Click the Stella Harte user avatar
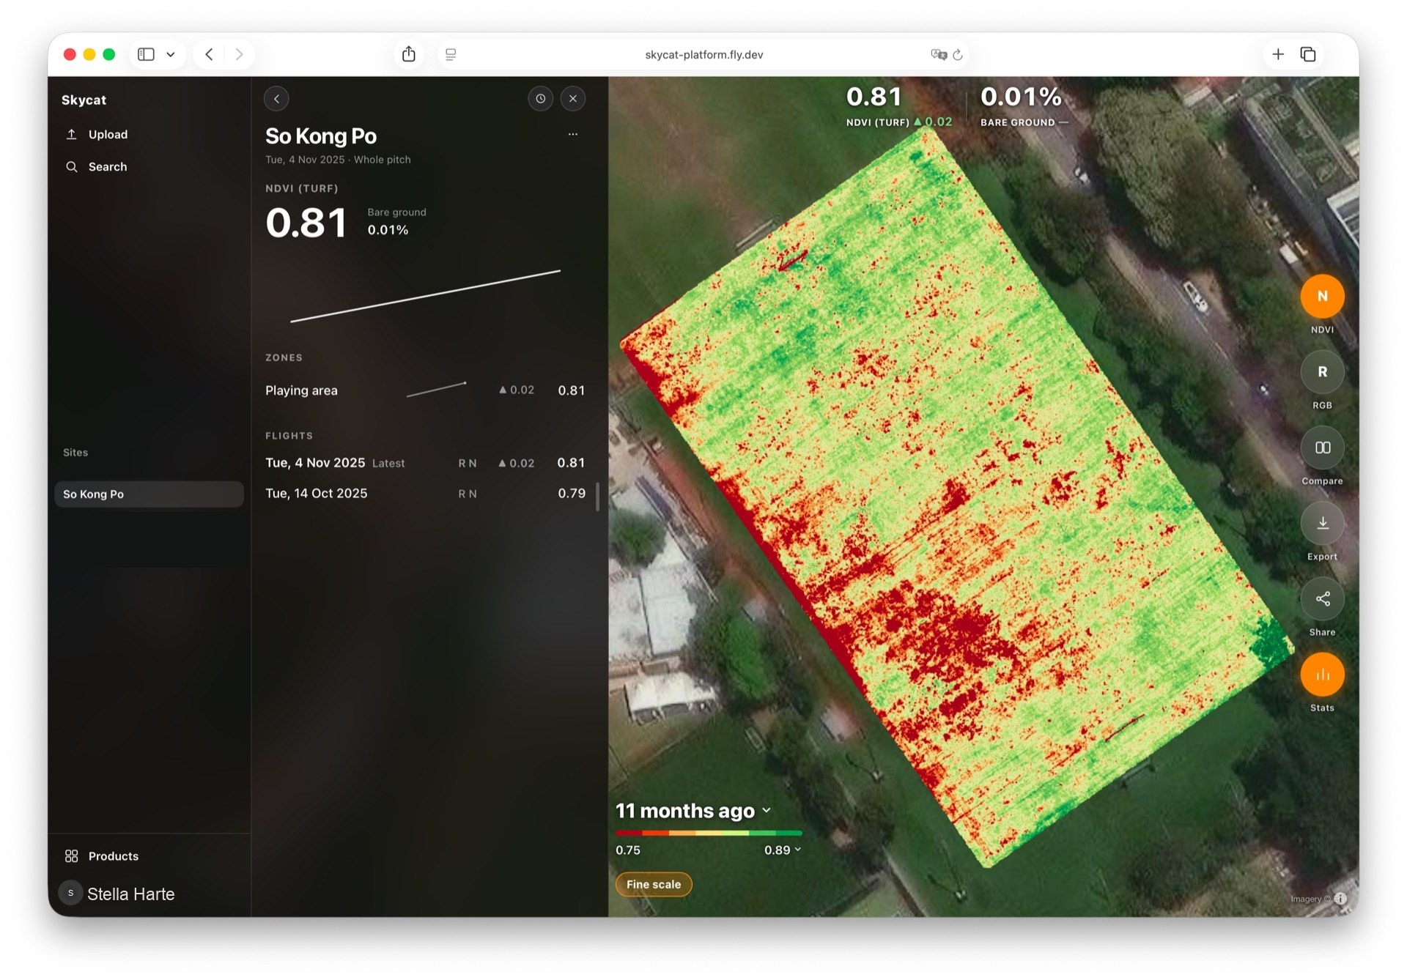The width and height of the screenshot is (1407, 980). [70, 894]
